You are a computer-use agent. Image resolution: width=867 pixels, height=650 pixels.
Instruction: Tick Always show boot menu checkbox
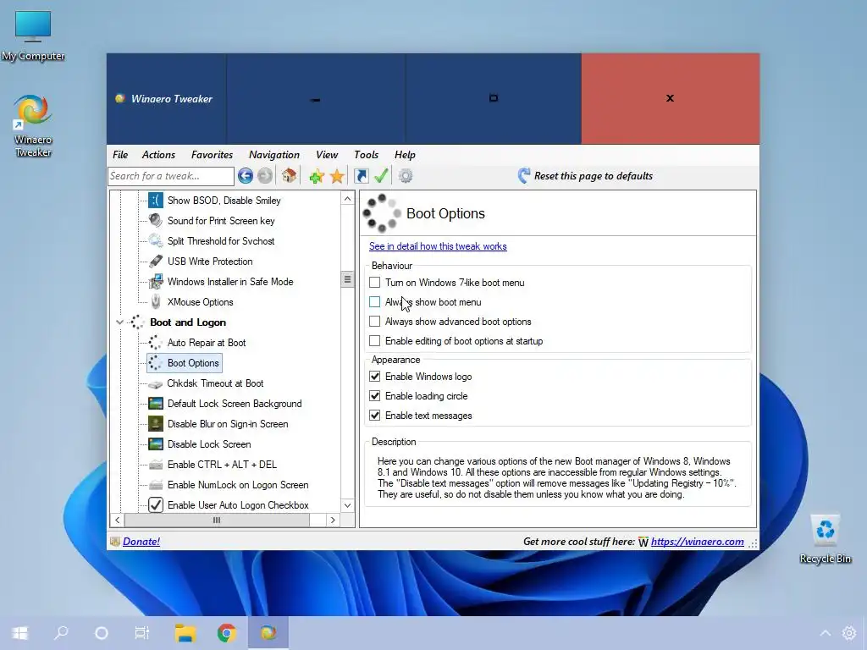[x=375, y=302]
